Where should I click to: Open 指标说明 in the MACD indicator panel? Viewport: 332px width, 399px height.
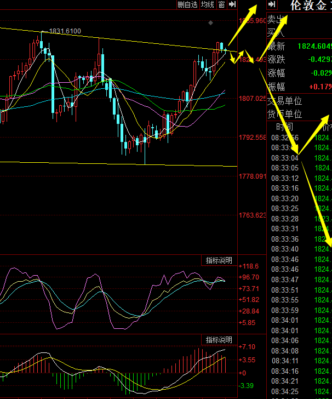pyautogui.click(x=219, y=340)
